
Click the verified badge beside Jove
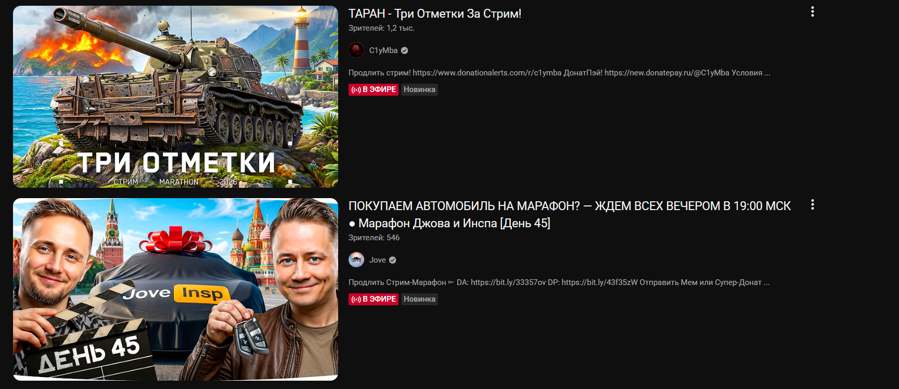(x=393, y=260)
